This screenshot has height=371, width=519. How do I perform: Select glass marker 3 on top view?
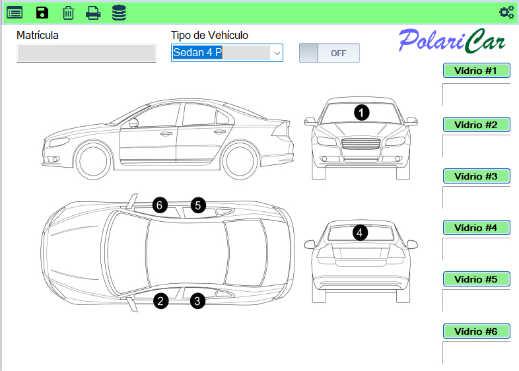[198, 301]
